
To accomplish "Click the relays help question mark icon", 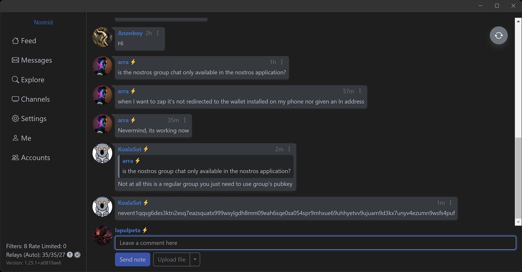I will pyautogui.click(x=70, y=255).
